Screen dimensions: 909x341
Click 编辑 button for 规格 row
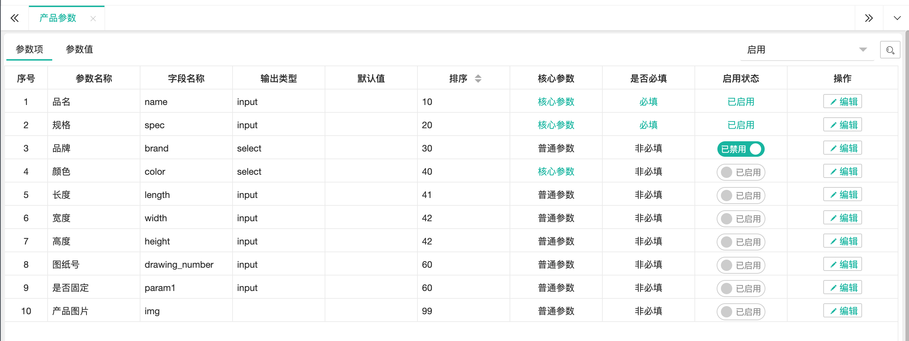(842, 125)
